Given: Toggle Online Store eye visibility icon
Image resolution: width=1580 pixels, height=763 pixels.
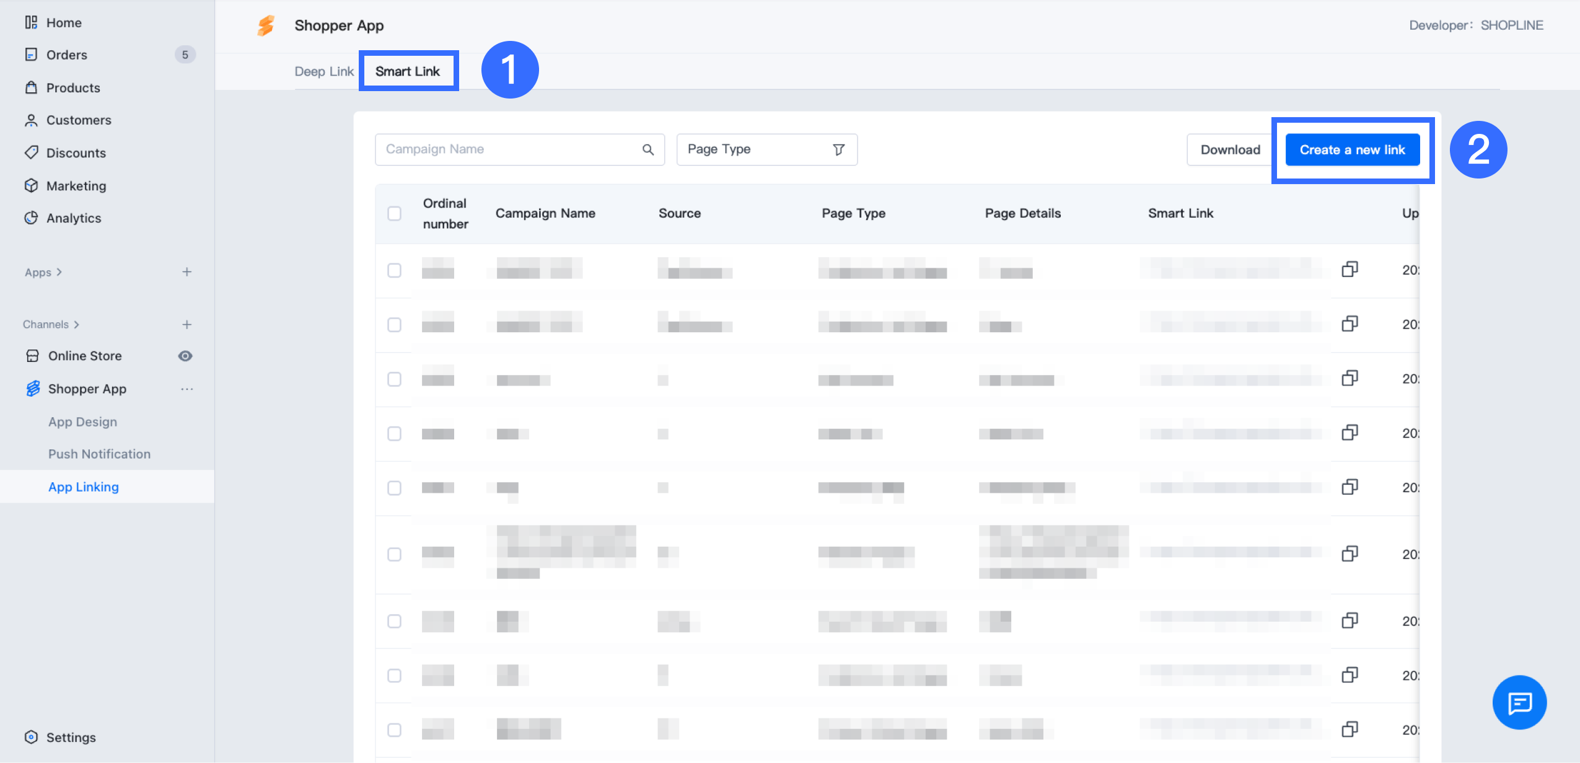Looking at the screenshot, I should tap(185, 356).
